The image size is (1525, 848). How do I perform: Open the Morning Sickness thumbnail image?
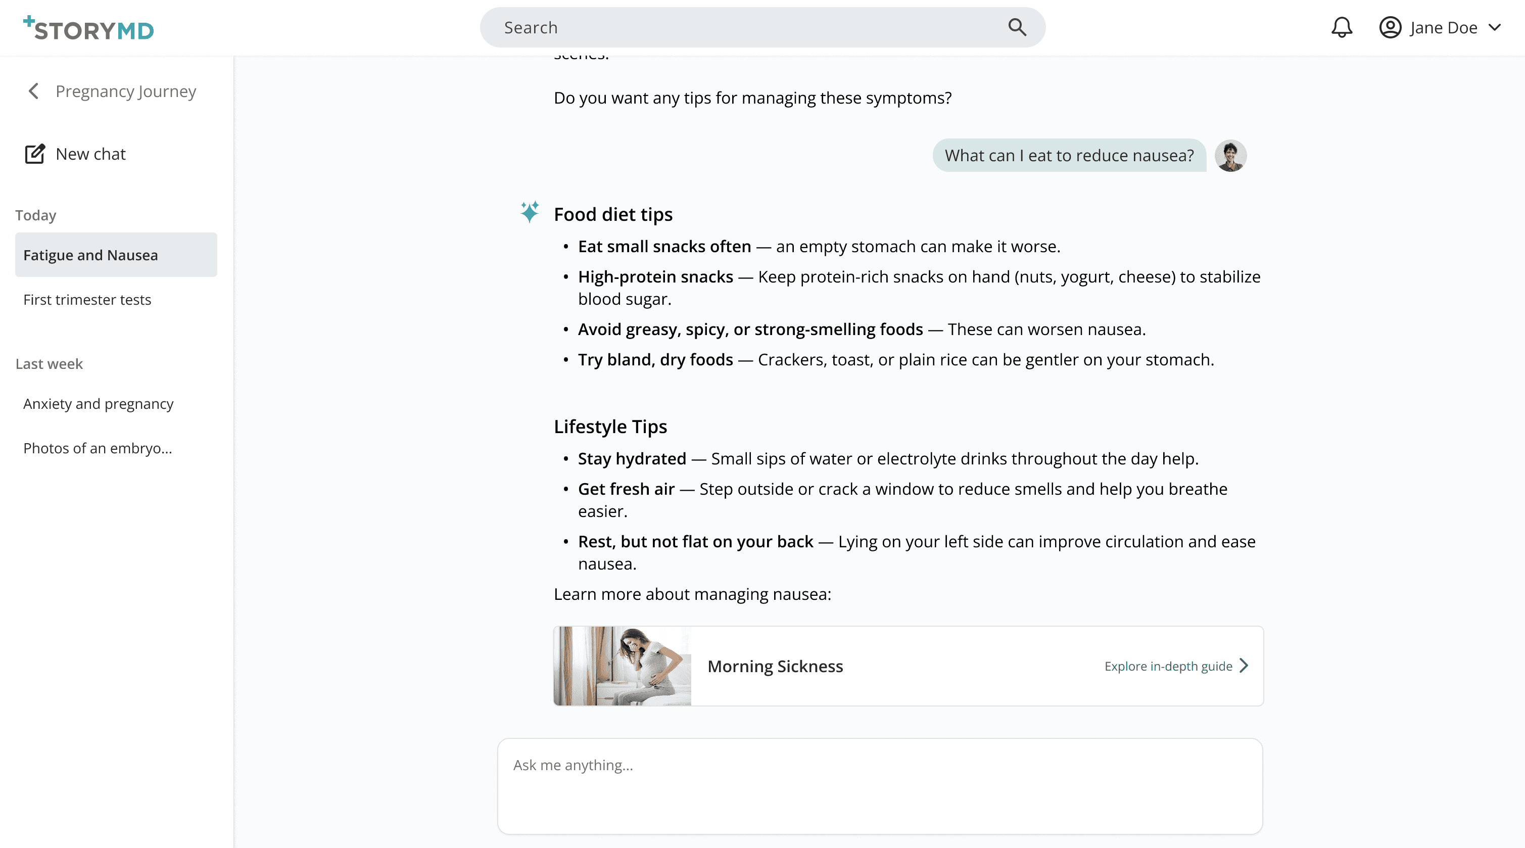coord(622,666)
